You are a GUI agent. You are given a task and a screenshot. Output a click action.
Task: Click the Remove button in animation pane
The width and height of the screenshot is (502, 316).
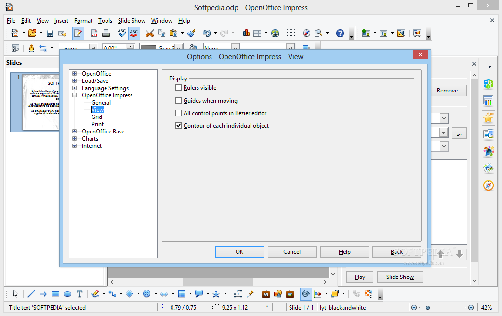click(x=449, y=91)
